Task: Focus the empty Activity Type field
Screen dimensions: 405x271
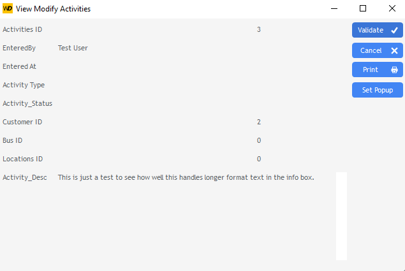Action: click(159, 85)
